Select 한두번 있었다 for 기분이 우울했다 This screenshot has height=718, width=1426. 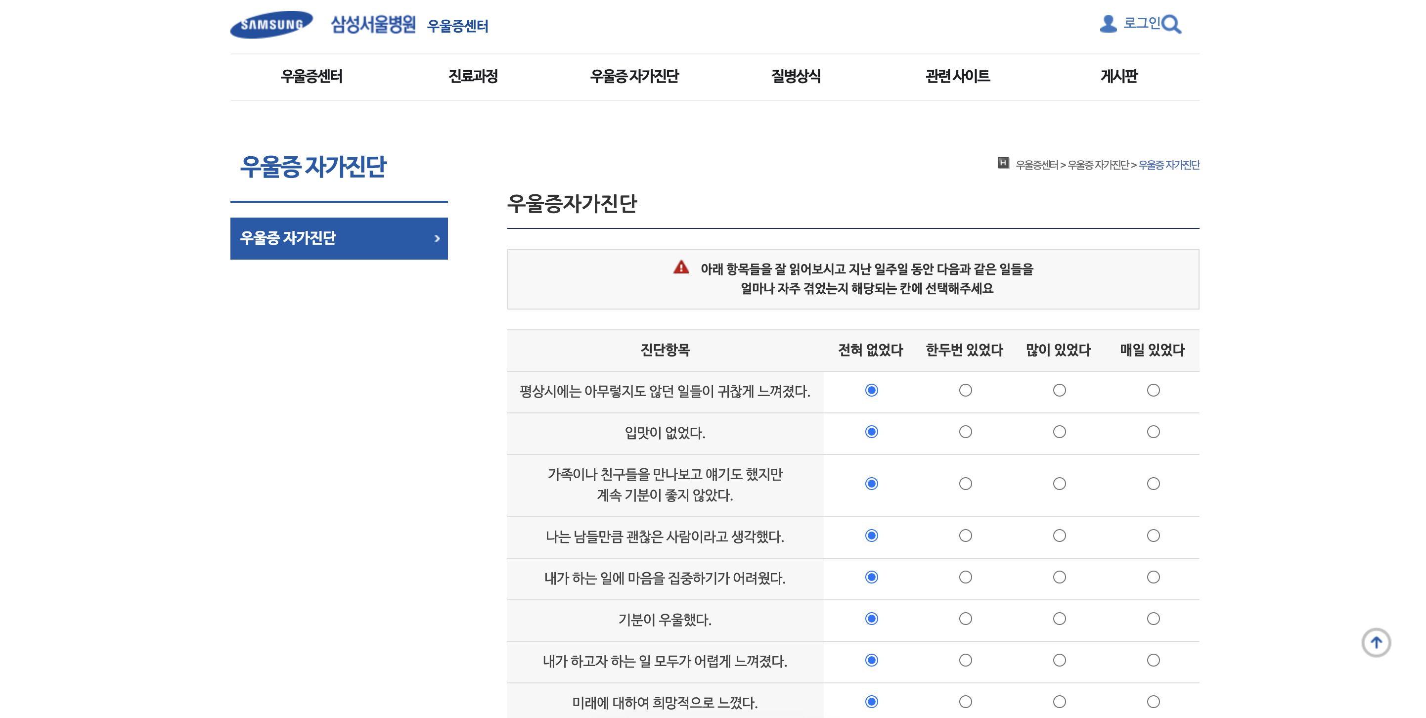pos(966,619)
